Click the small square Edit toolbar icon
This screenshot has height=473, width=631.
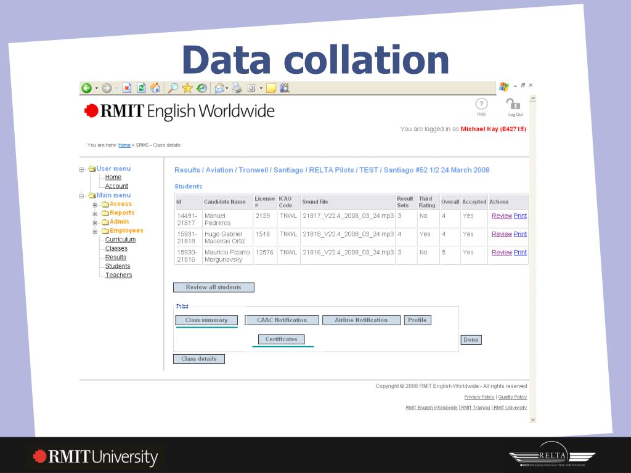click(x=251, y=88)
